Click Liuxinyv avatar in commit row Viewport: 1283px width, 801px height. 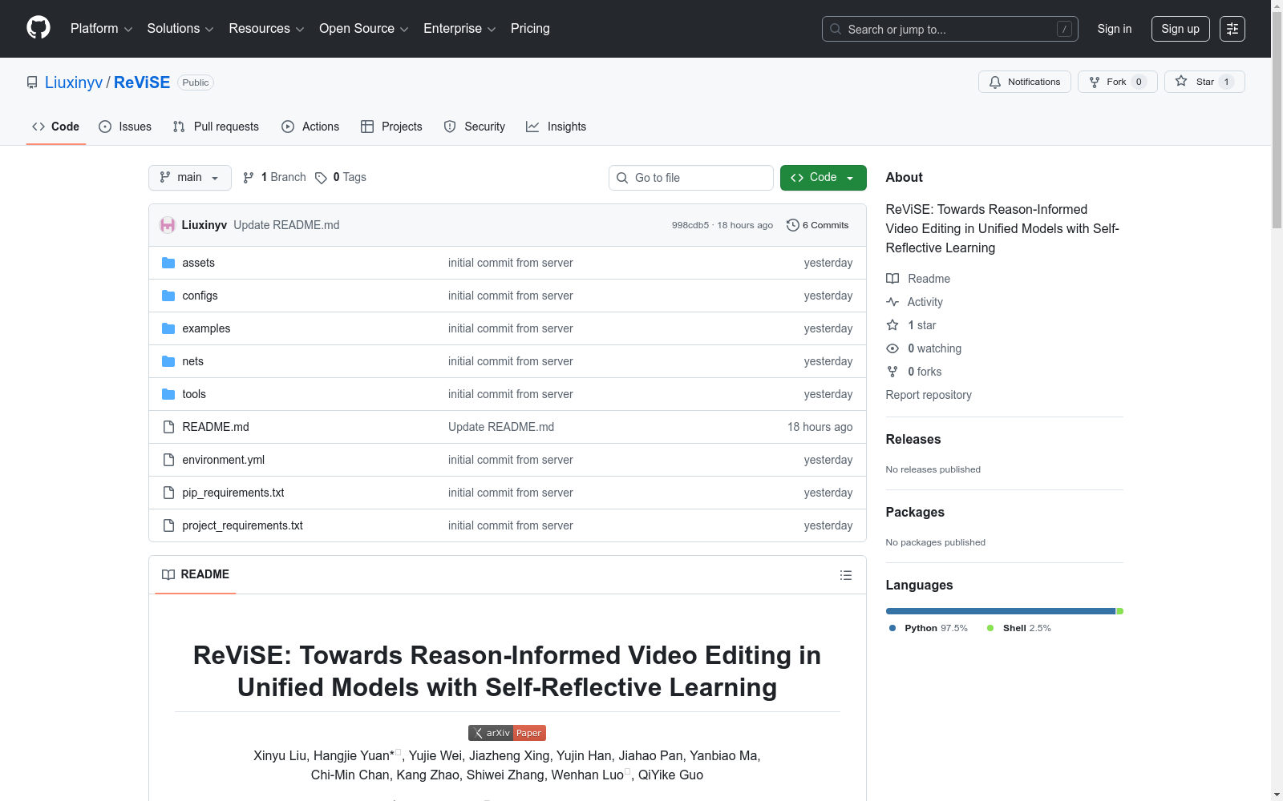click(x=168, y=225)
